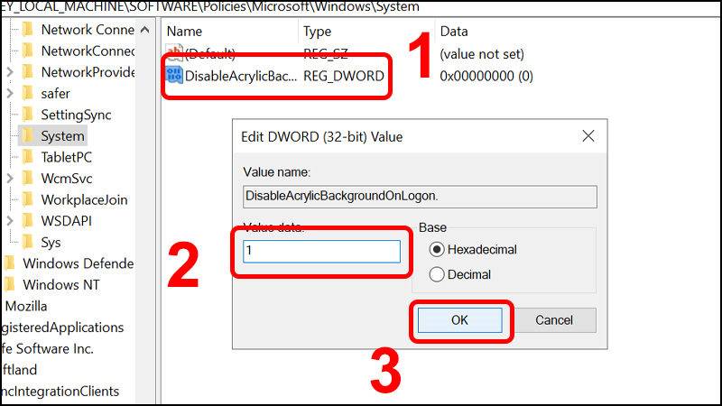The height and width of the screenshot is (406, 722).
Task: Click the Value data input field
Action: (x=321, y=252)
